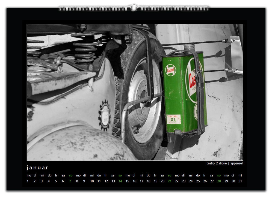The image size is (272, 198).
Task: Select date 31 at the row's end
Action: point(240,181)
